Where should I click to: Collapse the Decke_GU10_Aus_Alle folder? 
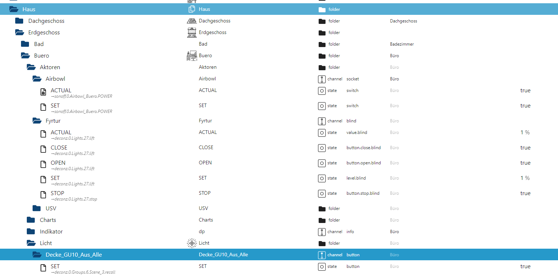pyautogui.click(x=37, y=254)
